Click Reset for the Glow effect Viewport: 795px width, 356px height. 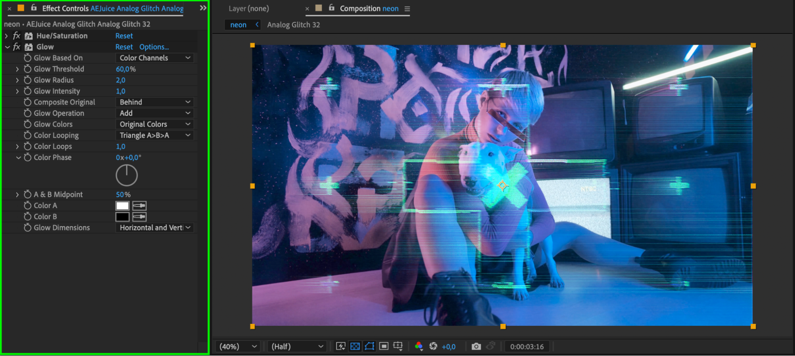tap(124, 47)
